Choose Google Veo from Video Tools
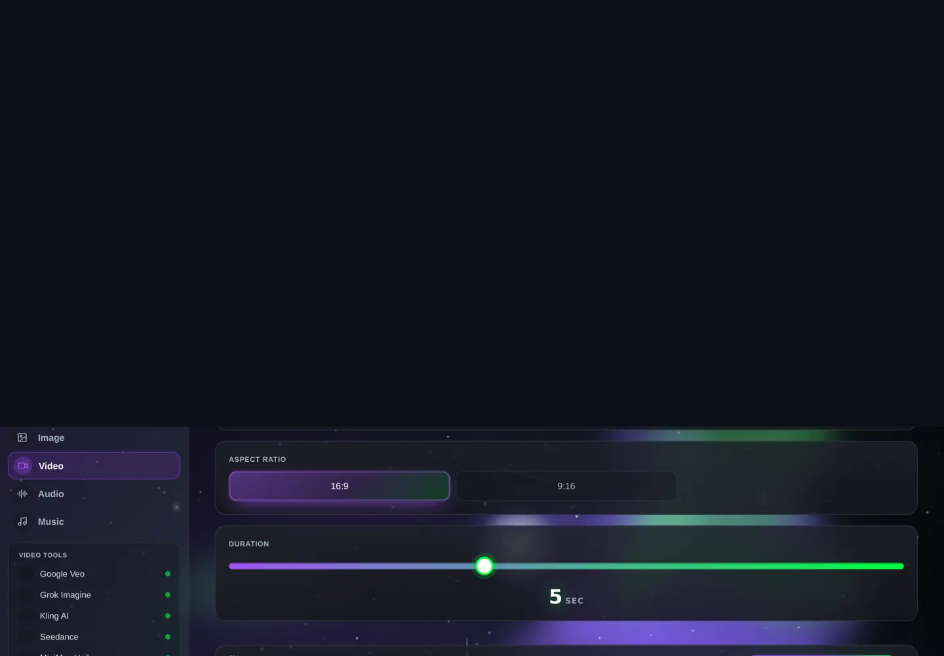944x656 pixels. click(94, 574)
